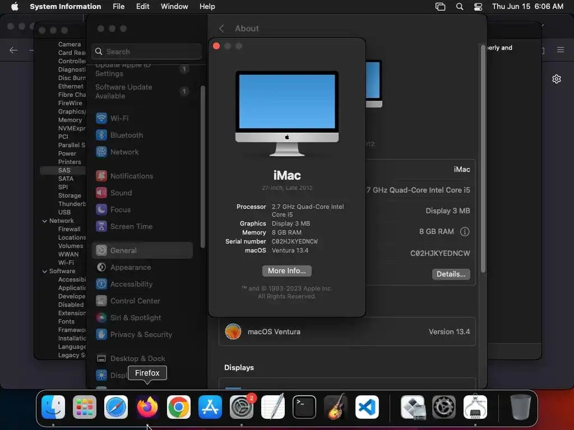Select Memory in System Information list
Image resolution: width=574 pixels, height=430 pixels.
(x=70, y=120)
